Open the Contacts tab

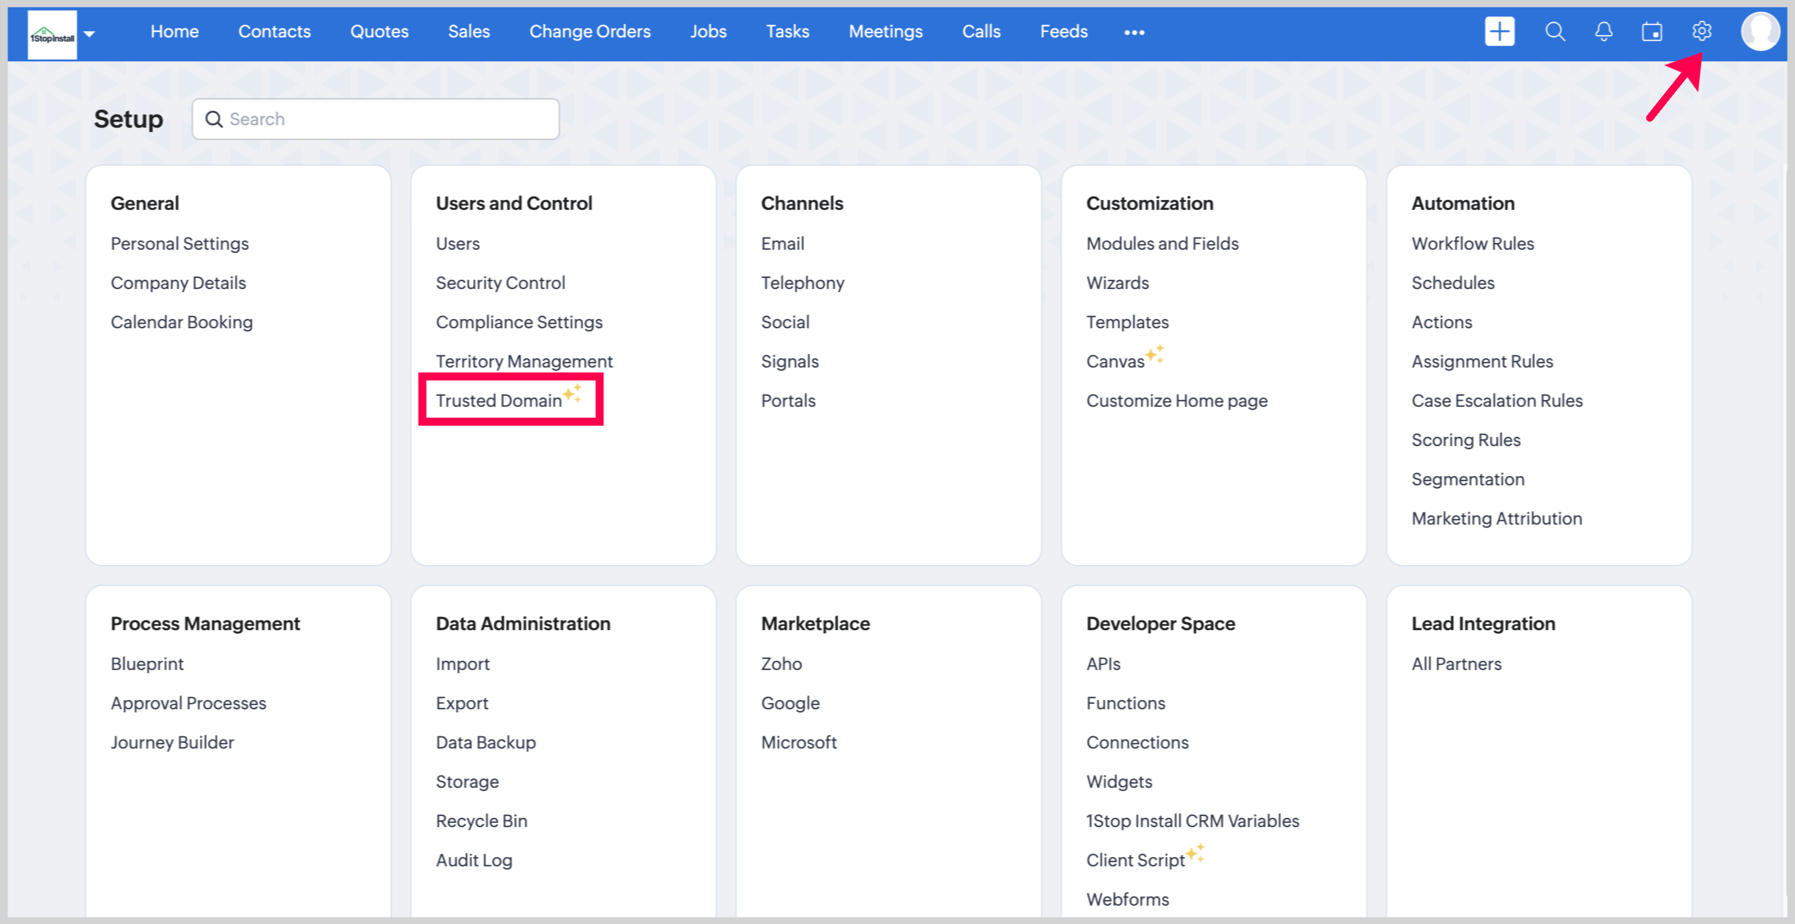click(x=274, y=31)
